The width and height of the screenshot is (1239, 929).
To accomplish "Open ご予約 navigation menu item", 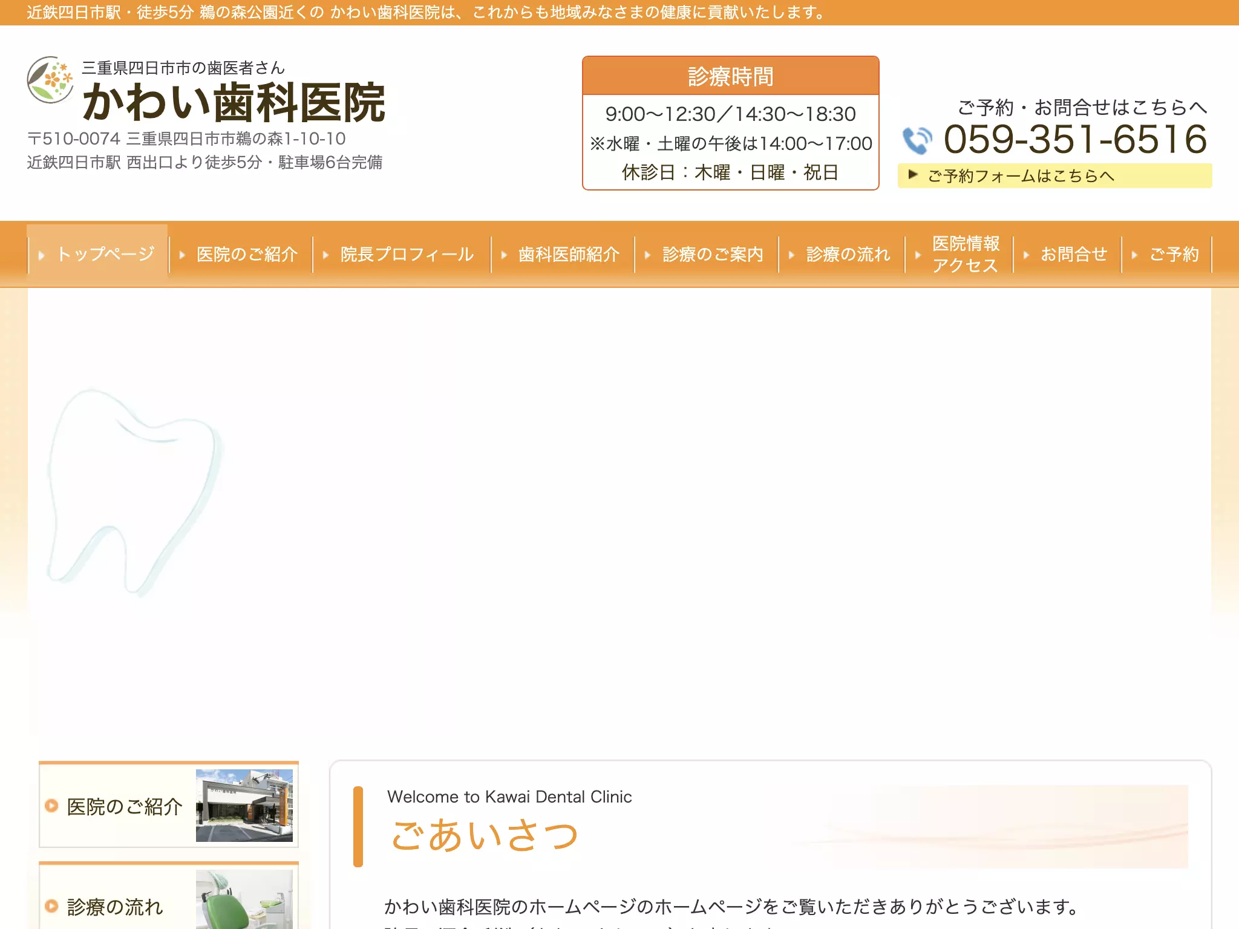I will (1167, 254).
